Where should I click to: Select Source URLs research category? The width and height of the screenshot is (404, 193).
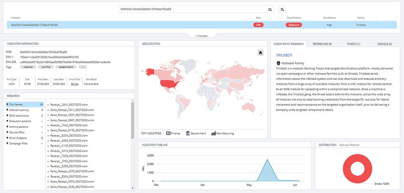tap(25, 133)
